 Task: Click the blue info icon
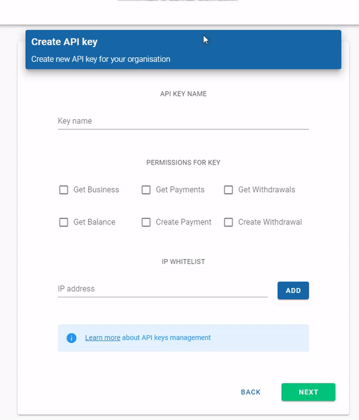[x=72, y=338]
